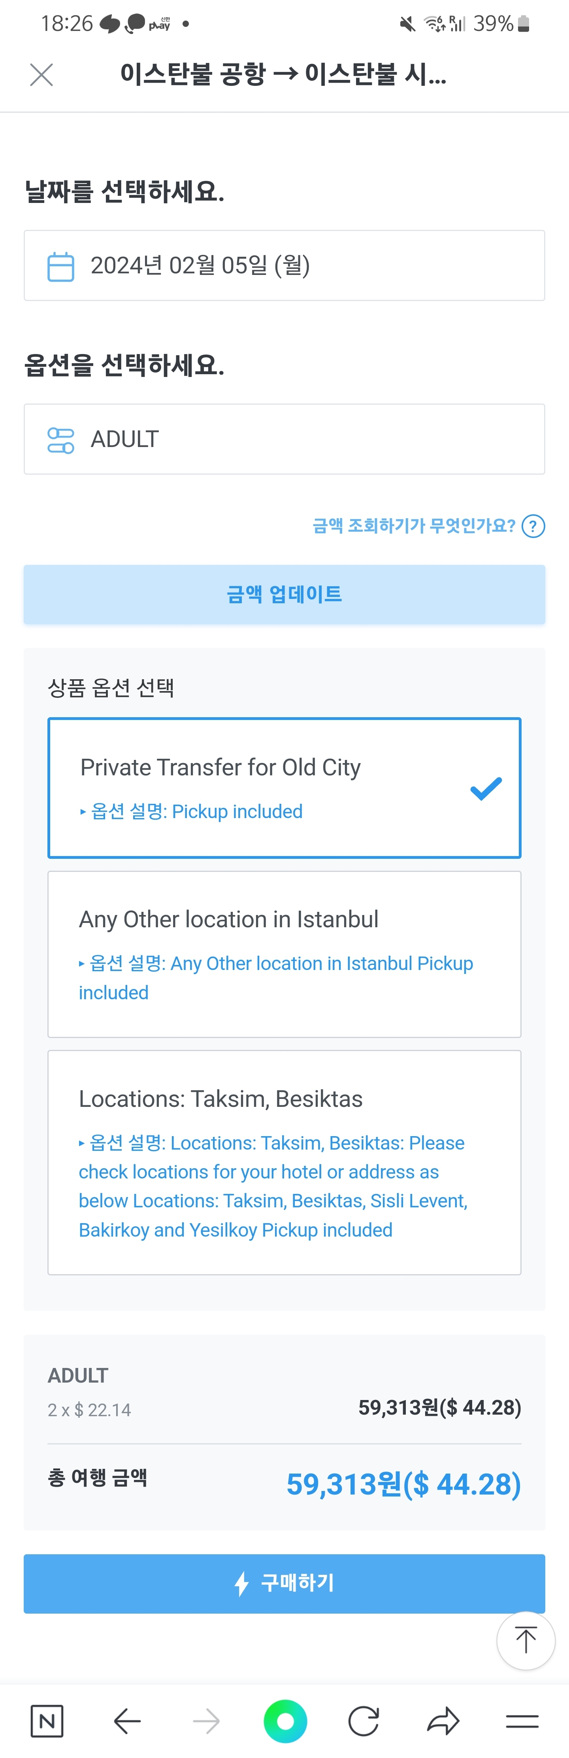
Task: Expand the Taksim, Besiktas option description
Action: click(x=273, y=1186)
